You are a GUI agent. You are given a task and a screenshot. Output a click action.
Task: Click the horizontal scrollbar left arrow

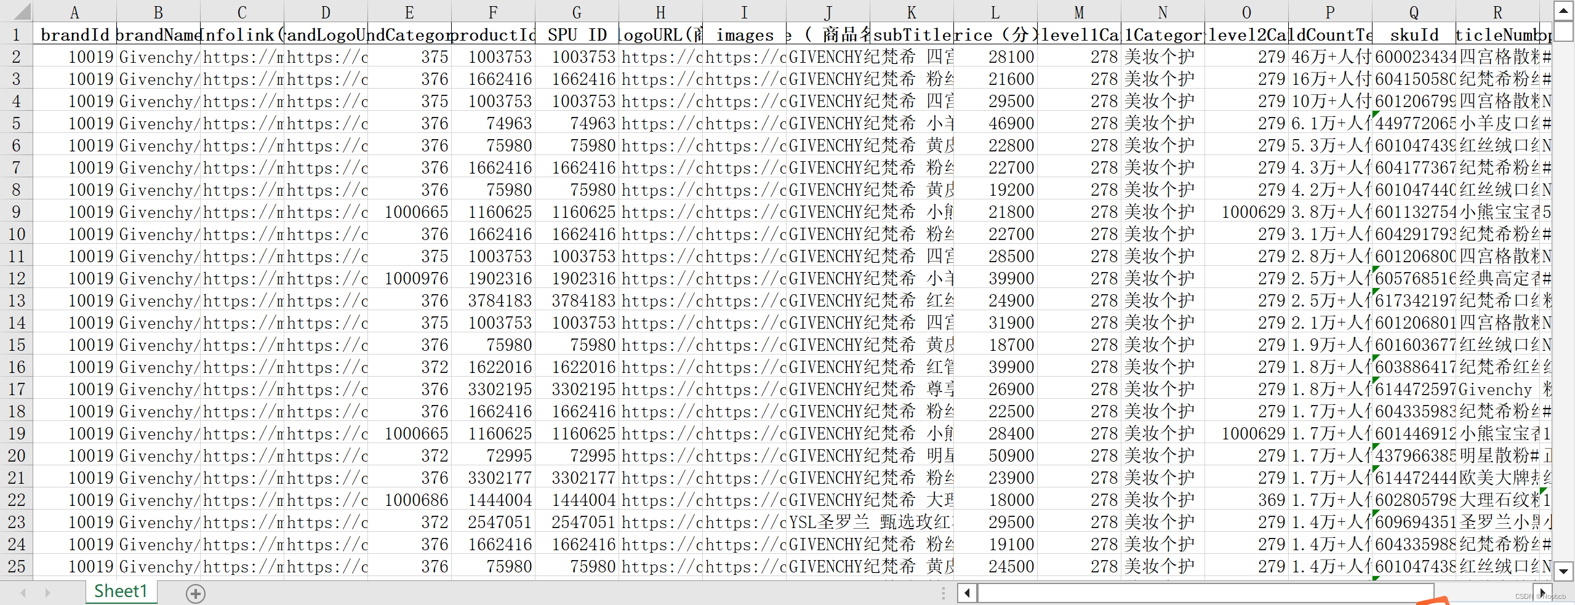coord(968,593)
